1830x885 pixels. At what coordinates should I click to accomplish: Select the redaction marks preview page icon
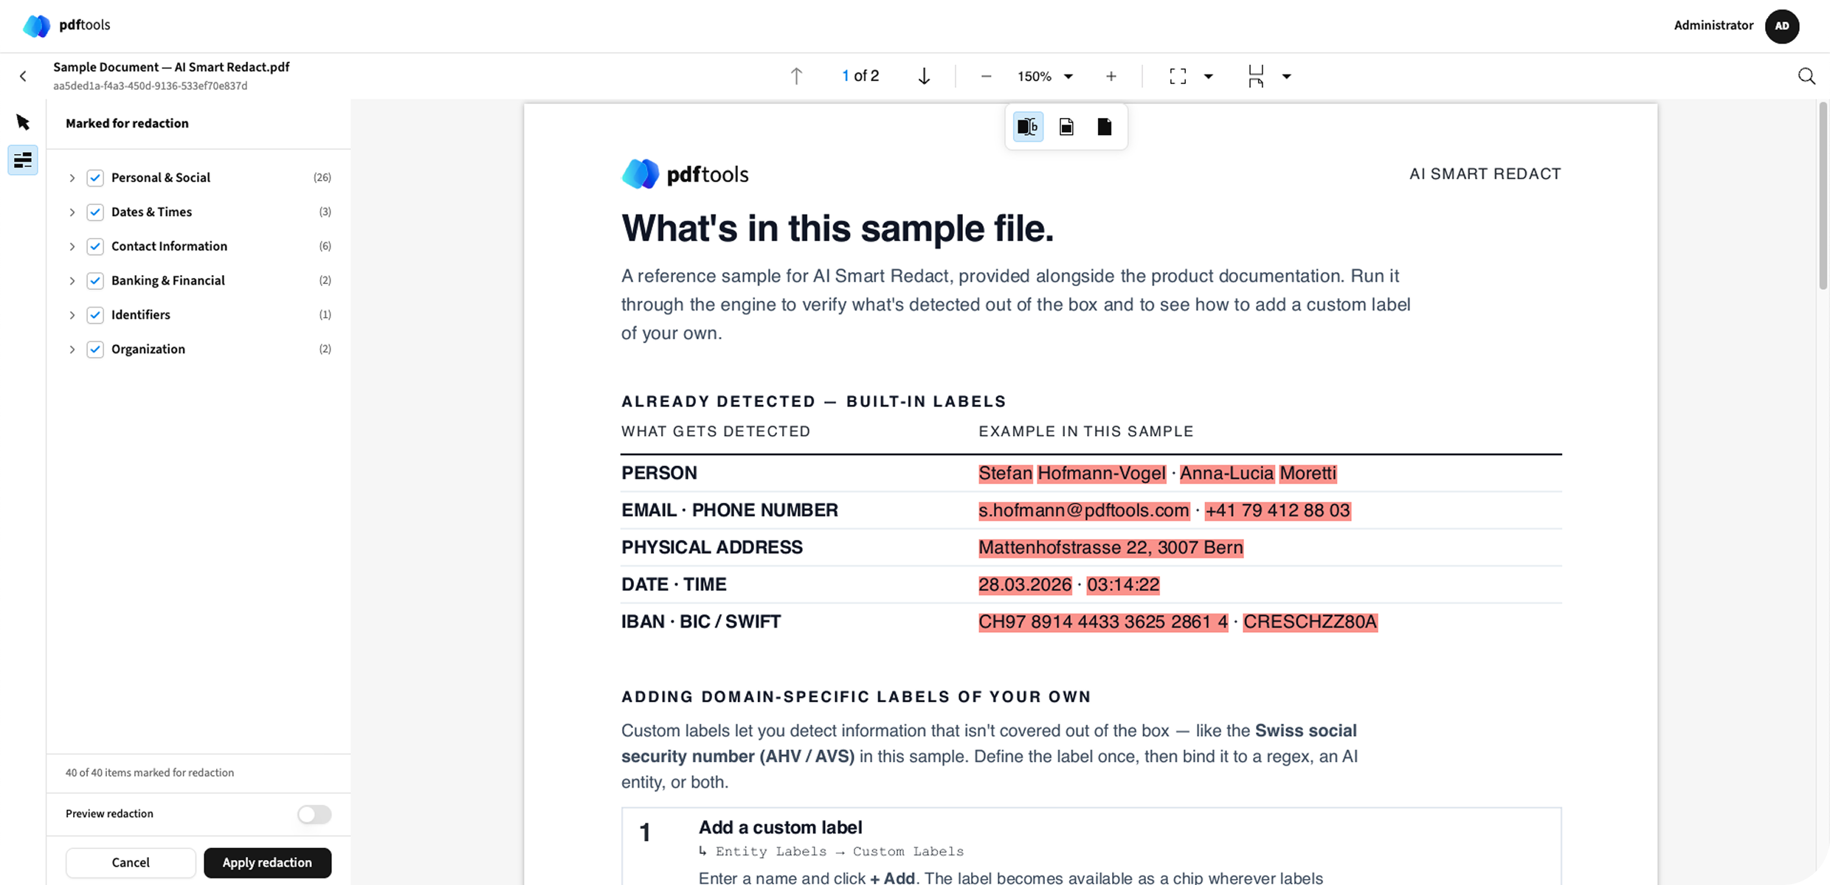click(x=1066, y=127)
